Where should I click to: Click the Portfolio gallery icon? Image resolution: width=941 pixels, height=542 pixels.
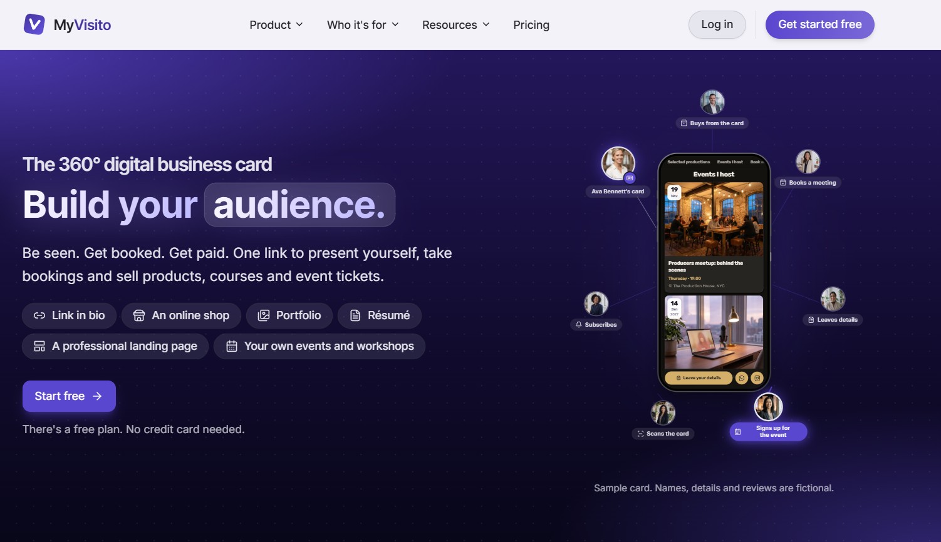coord(264,315)
